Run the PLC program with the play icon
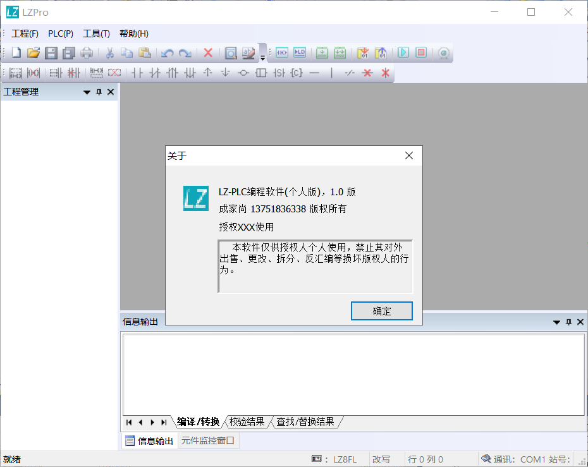This screenshot has height=467, width=588. 403,52
